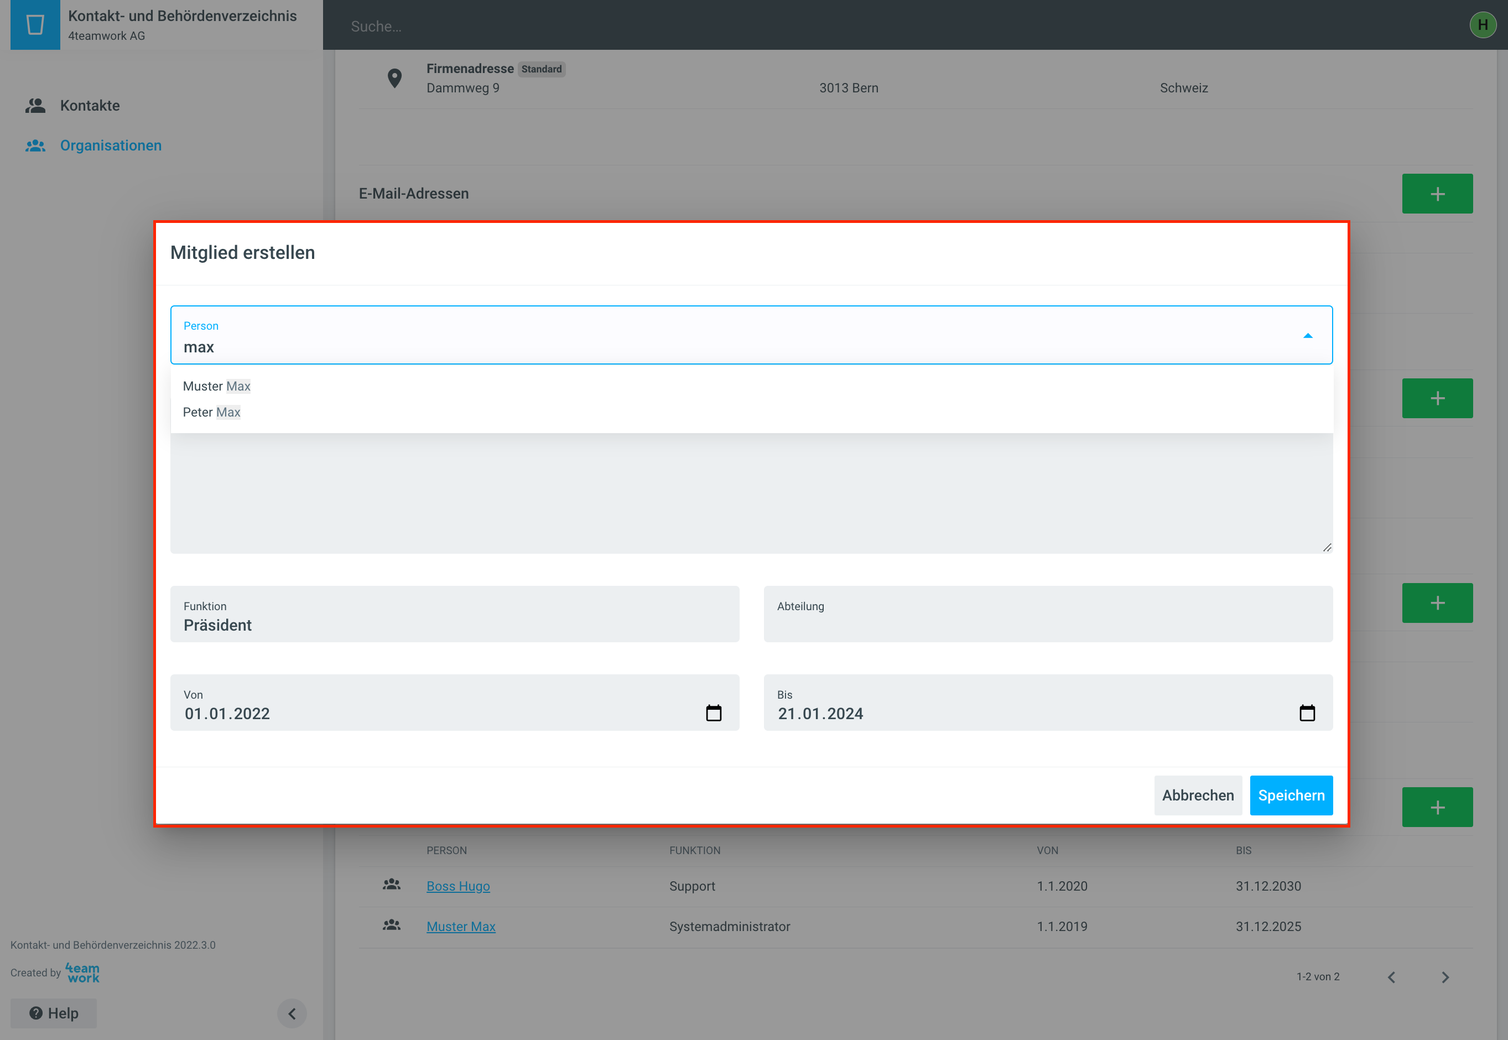Click the Speichern button
Screen dimensions: 1508x1040
click(1291, 795)
